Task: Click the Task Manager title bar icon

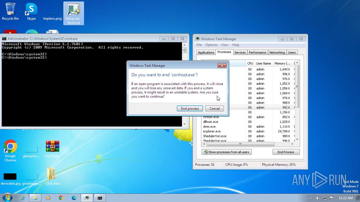Action: pos(198,39)
